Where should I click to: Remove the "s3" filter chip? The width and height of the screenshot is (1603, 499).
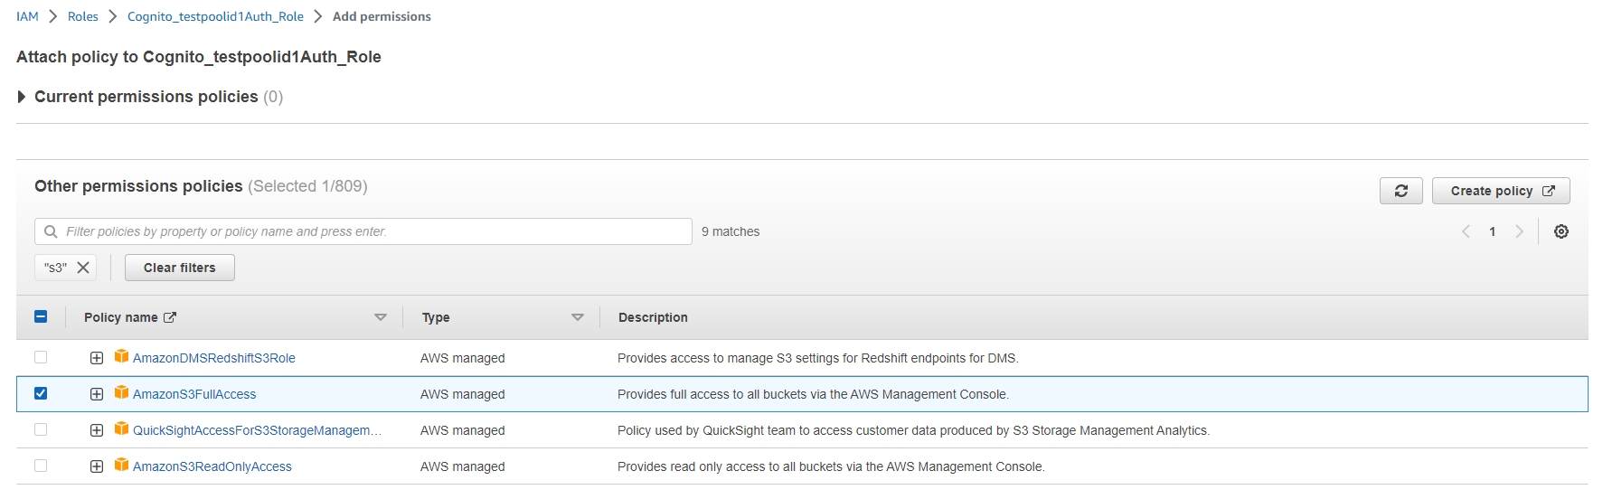click(x=83, y=268)
